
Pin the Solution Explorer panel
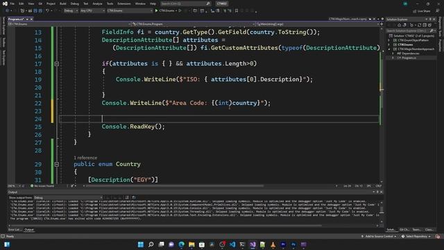pos(430,19)
